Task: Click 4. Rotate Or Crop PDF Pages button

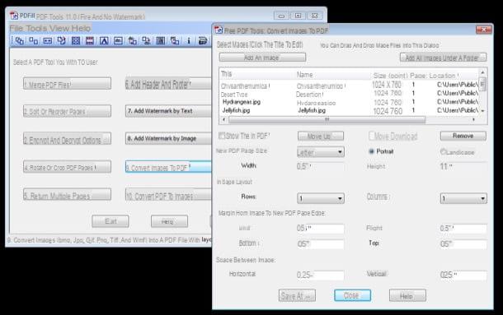Action: click(67, 166)
